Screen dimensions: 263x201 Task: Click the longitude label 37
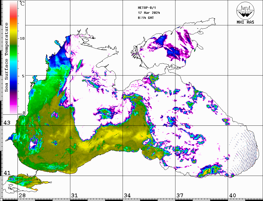coord(180,195)
